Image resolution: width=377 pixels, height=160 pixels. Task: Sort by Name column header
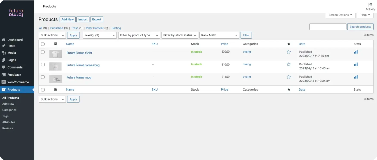tap(70, 44)
